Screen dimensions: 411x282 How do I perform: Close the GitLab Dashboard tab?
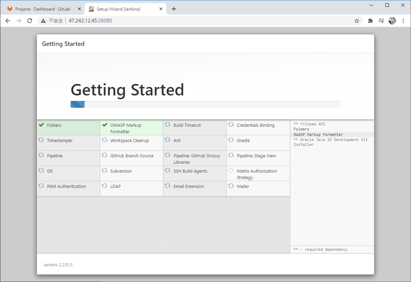(x=79, y=9)
